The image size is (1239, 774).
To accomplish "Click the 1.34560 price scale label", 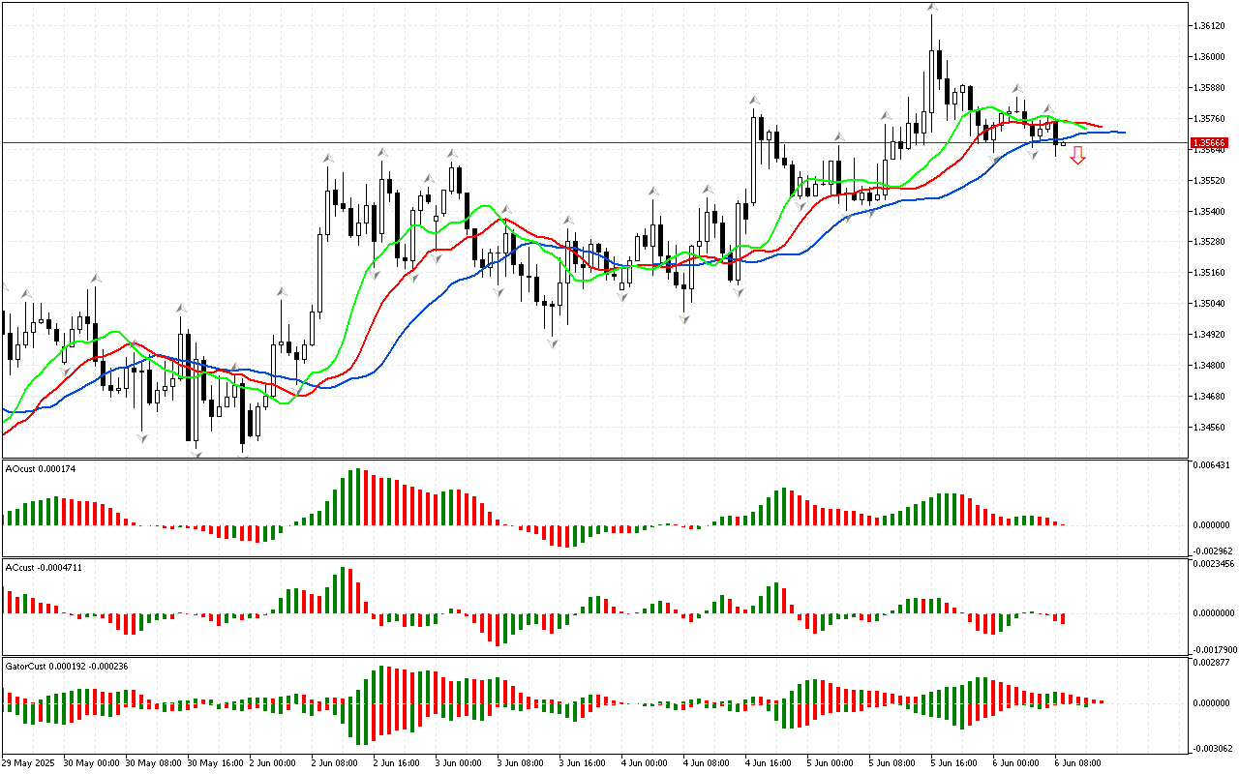I will click(x=1211, y=428).
